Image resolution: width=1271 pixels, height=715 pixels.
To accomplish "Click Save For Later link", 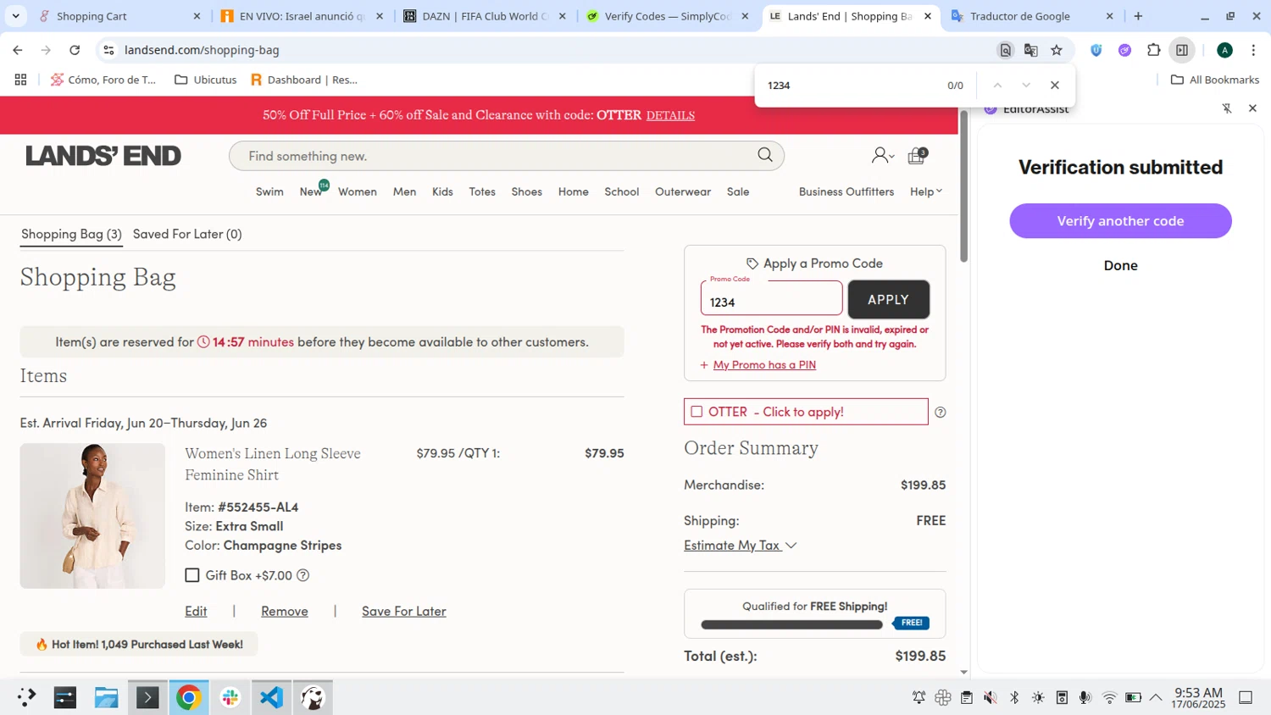I will pos(404,611).
